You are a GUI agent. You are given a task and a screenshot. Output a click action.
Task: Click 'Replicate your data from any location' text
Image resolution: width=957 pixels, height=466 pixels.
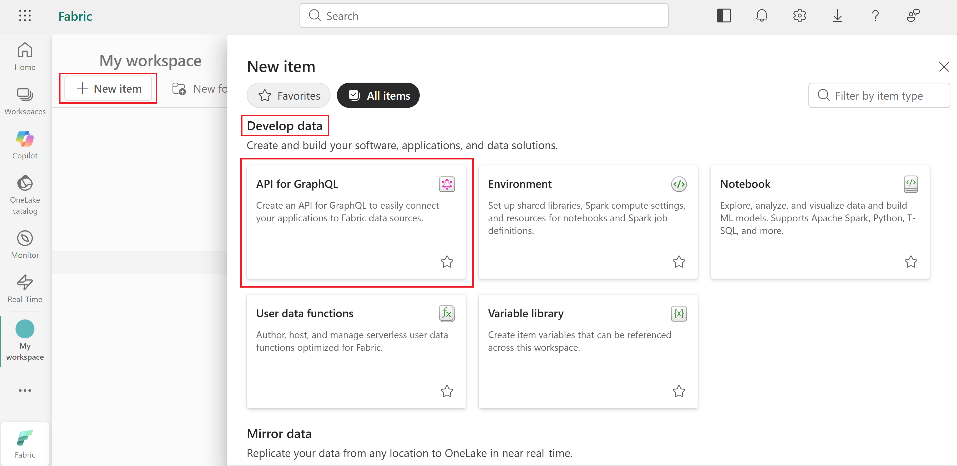point(409,453)
